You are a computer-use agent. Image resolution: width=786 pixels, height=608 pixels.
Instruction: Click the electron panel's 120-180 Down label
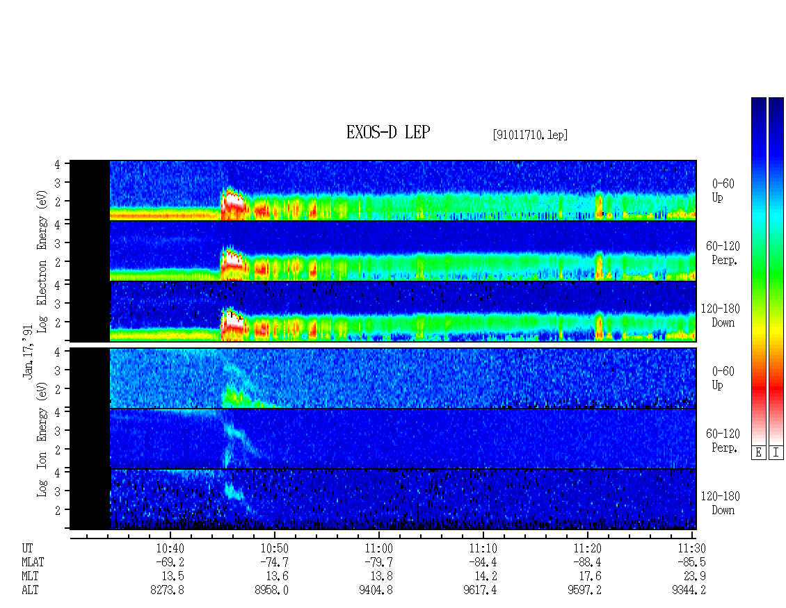point(721,315)
